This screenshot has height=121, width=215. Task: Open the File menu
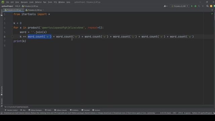click(7, 2)
